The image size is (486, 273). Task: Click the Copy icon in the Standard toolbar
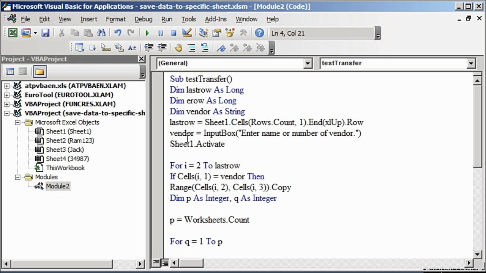(75, 33)
